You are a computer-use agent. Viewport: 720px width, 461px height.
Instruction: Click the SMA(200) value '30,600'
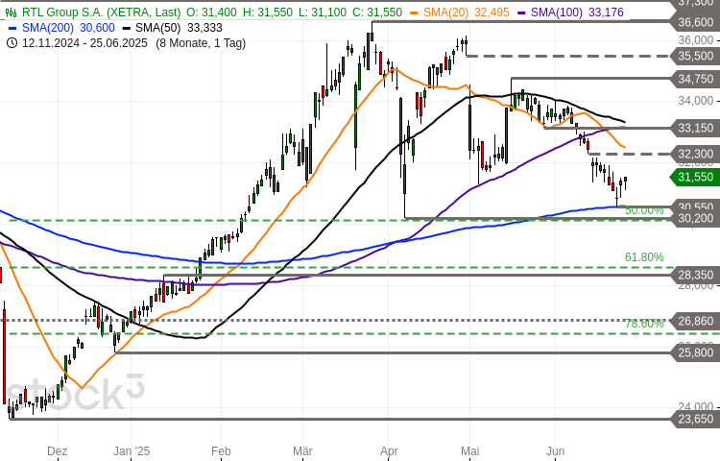click(x=97, y=28)
